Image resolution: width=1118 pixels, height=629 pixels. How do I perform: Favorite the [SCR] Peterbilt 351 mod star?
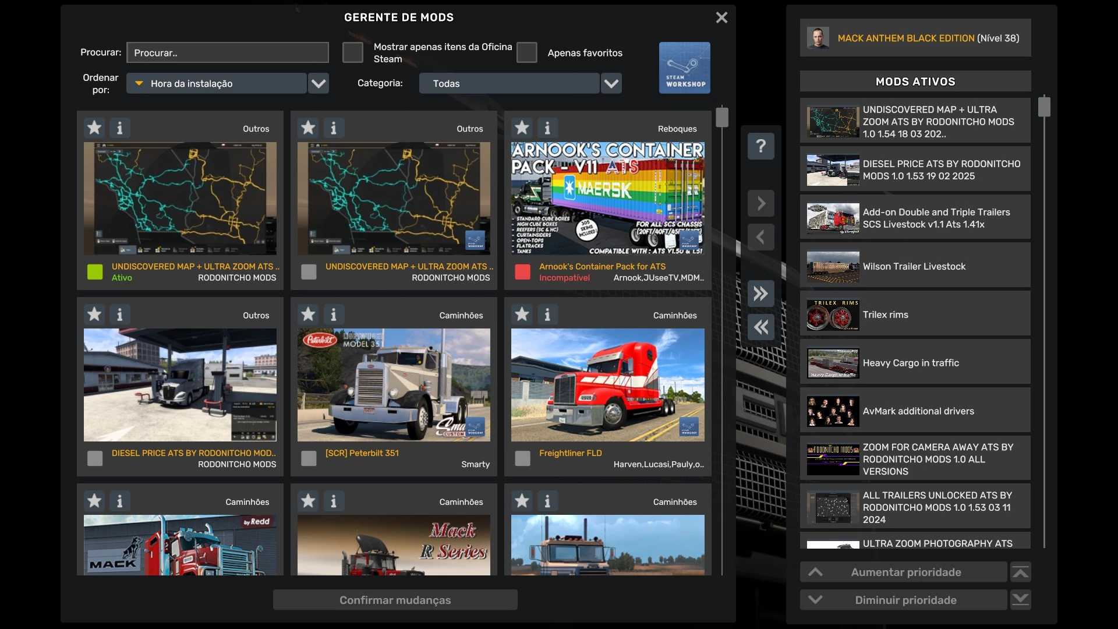tap(308, 314)
